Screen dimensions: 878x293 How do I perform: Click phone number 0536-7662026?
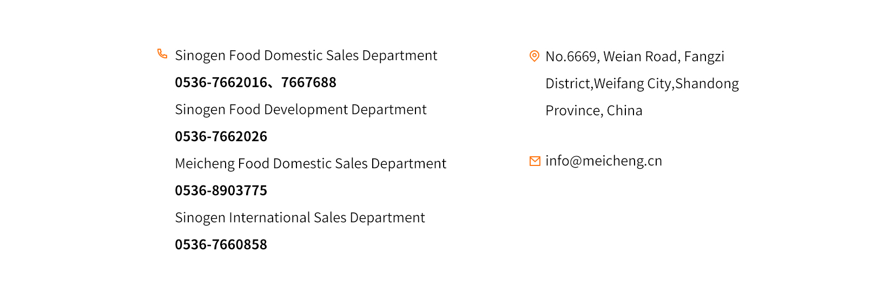coord(221,137)
